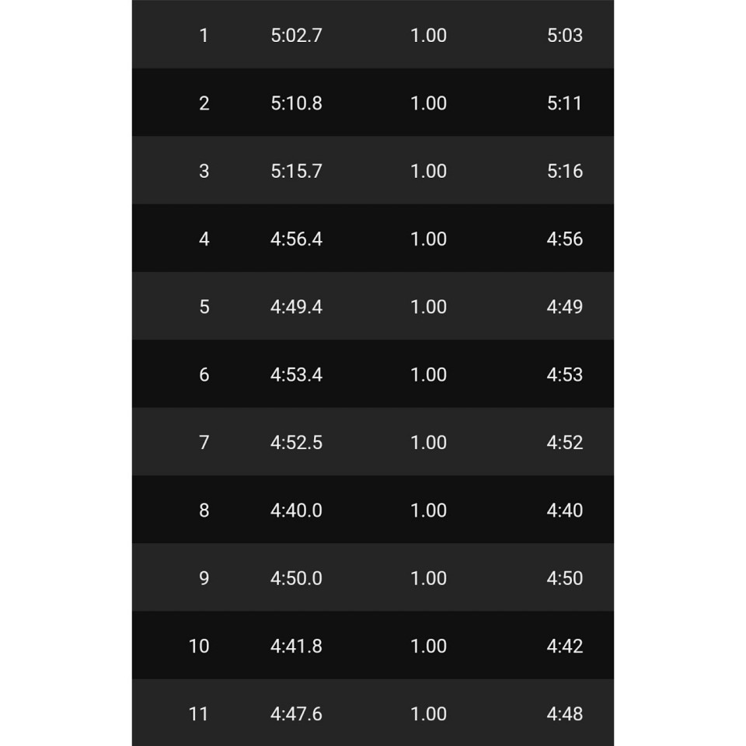Click lap 9 time 4:50.0
The width and height of the screenshot is (746, 746).
tap(296, 578)
